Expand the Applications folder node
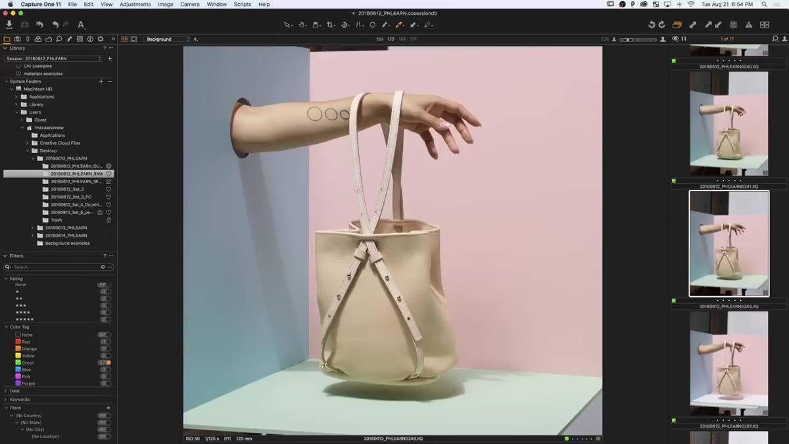This screenshot has width=789, height=444. 16,97
